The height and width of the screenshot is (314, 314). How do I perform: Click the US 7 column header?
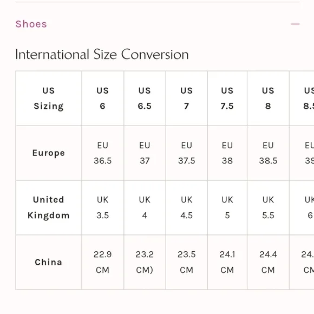[x=186, y=98]
